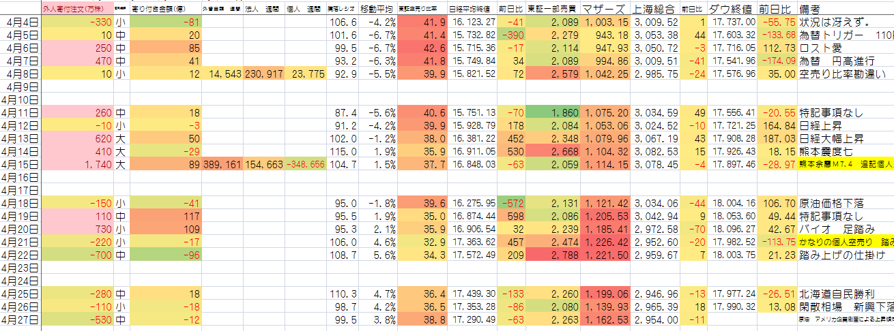Image resolution: width=894 pixels, height=331 pixels.
Task: Select the ダウ終値 header cell
Action: [x=732, y=10]
